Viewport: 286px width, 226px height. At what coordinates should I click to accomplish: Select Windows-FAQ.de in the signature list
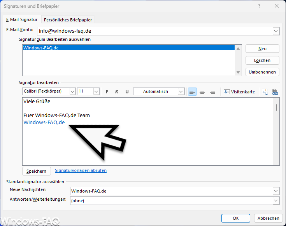[128, 48]
